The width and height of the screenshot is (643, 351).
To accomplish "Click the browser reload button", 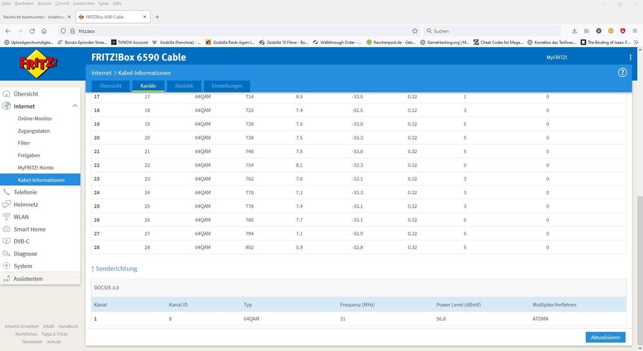I will tap(32, 31).
